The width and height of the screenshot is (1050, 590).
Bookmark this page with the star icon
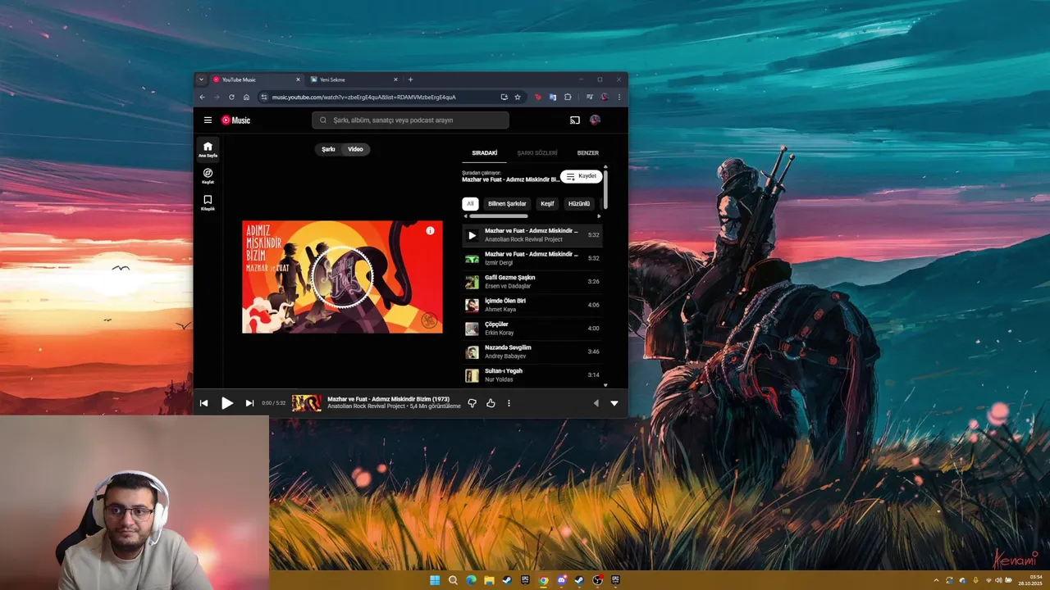point(518,97)
